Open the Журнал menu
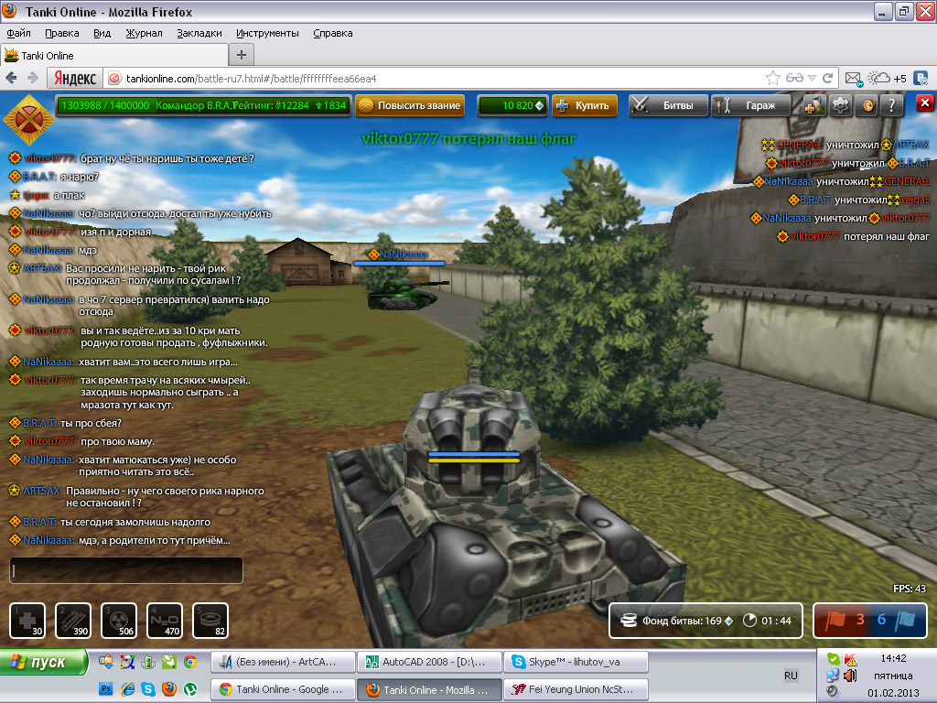The width and height of the screenshot is (937, 703). 144,34
